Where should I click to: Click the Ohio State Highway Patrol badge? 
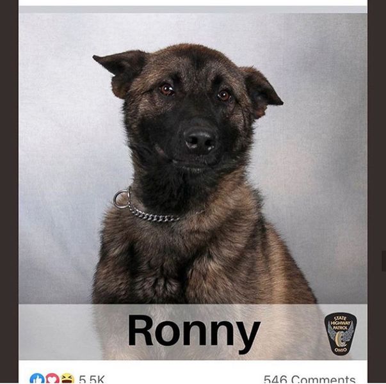pos(341,334)
